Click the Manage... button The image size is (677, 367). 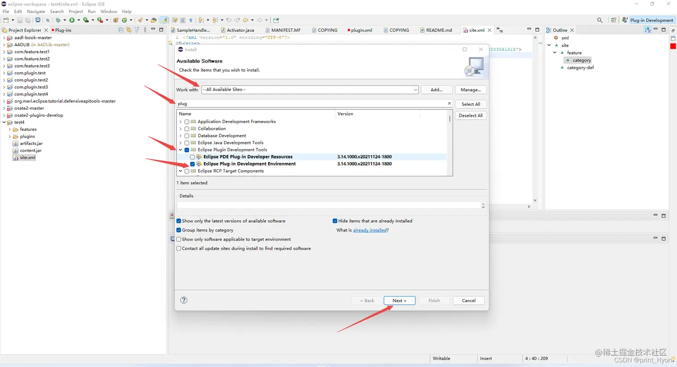click(x=471, y=90)
